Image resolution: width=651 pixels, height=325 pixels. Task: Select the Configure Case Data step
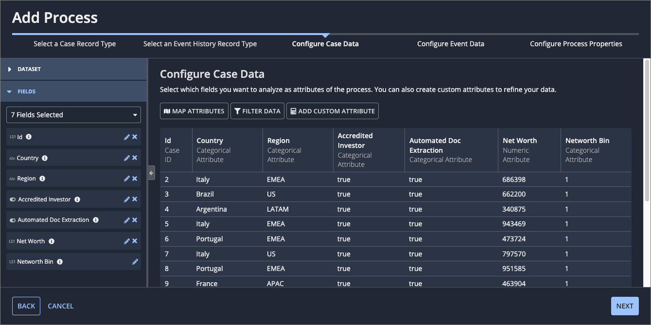click(x=325, y=44)
